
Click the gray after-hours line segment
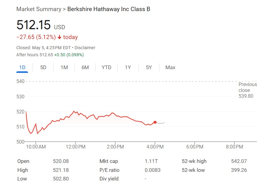[x=161, y=123]
